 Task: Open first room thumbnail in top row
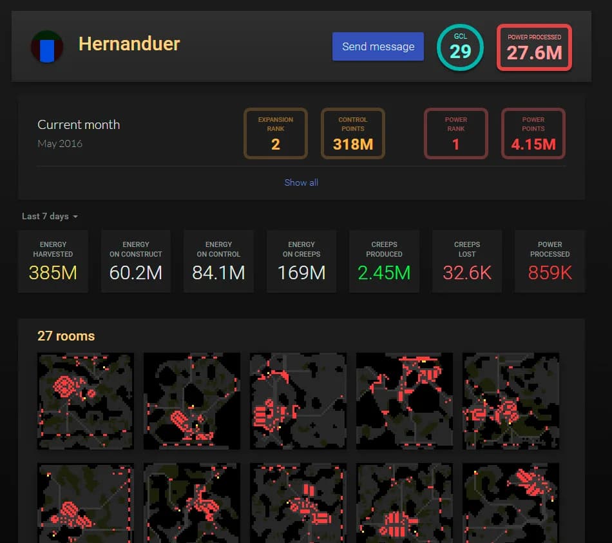pyautogui.click(x=86, y=401)
